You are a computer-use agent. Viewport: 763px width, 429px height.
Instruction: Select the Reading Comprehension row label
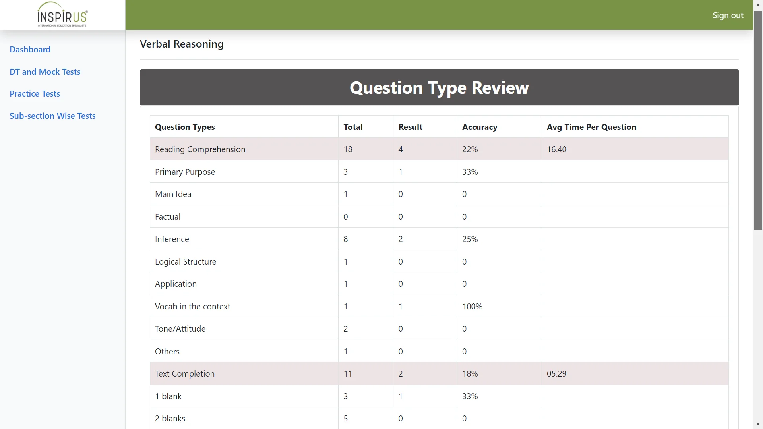pyautogui.click(x=200, y=149)
